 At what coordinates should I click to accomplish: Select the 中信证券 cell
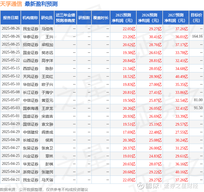click(31, 100)
